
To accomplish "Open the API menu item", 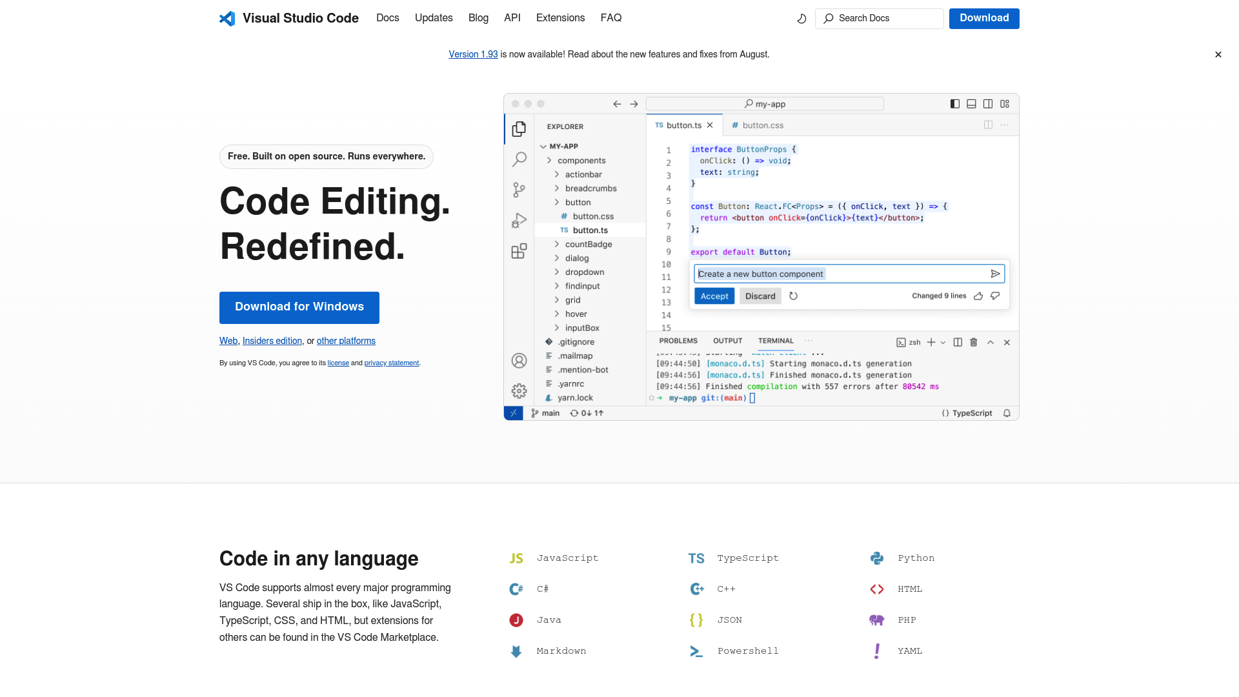I will [x=512, y=18].
